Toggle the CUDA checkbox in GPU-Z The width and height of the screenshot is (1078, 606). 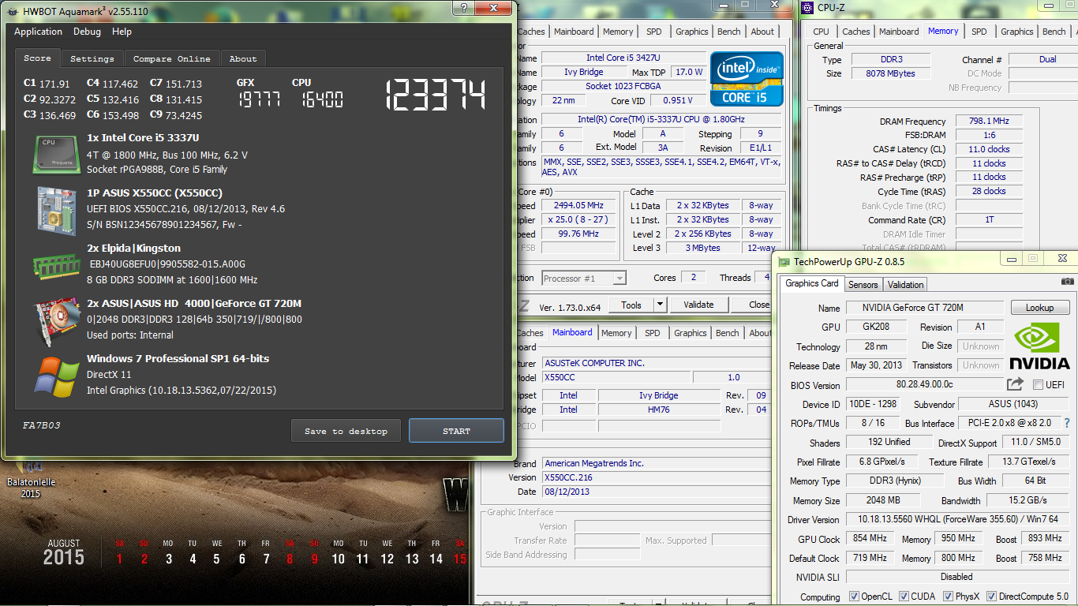904,597
